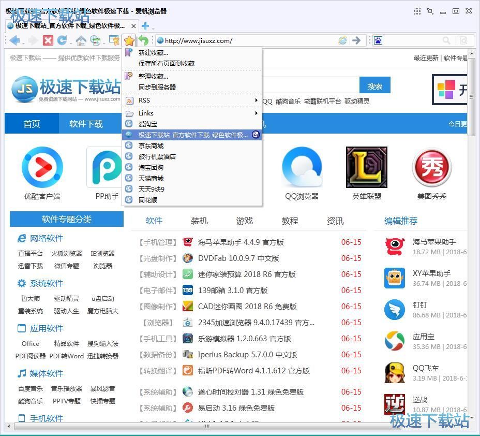Click the page-search icon beside the magnifier
Viewport: 480px width, 436px height.
(464, 40)
